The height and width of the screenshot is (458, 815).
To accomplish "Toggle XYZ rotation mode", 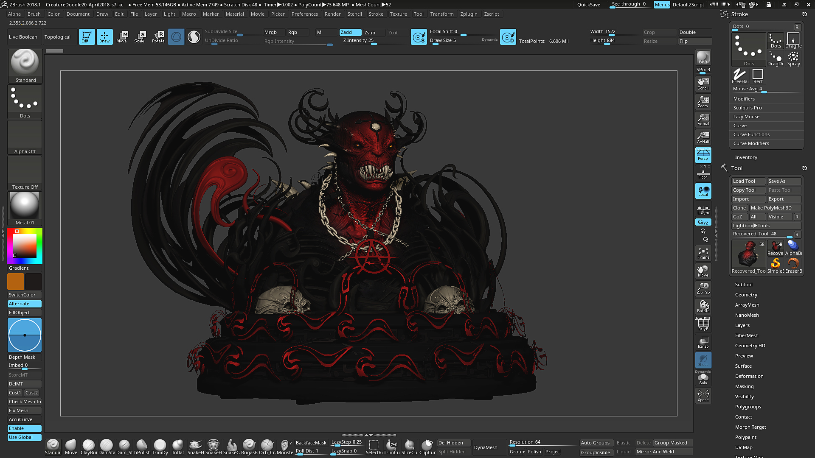I will (703, 222).
